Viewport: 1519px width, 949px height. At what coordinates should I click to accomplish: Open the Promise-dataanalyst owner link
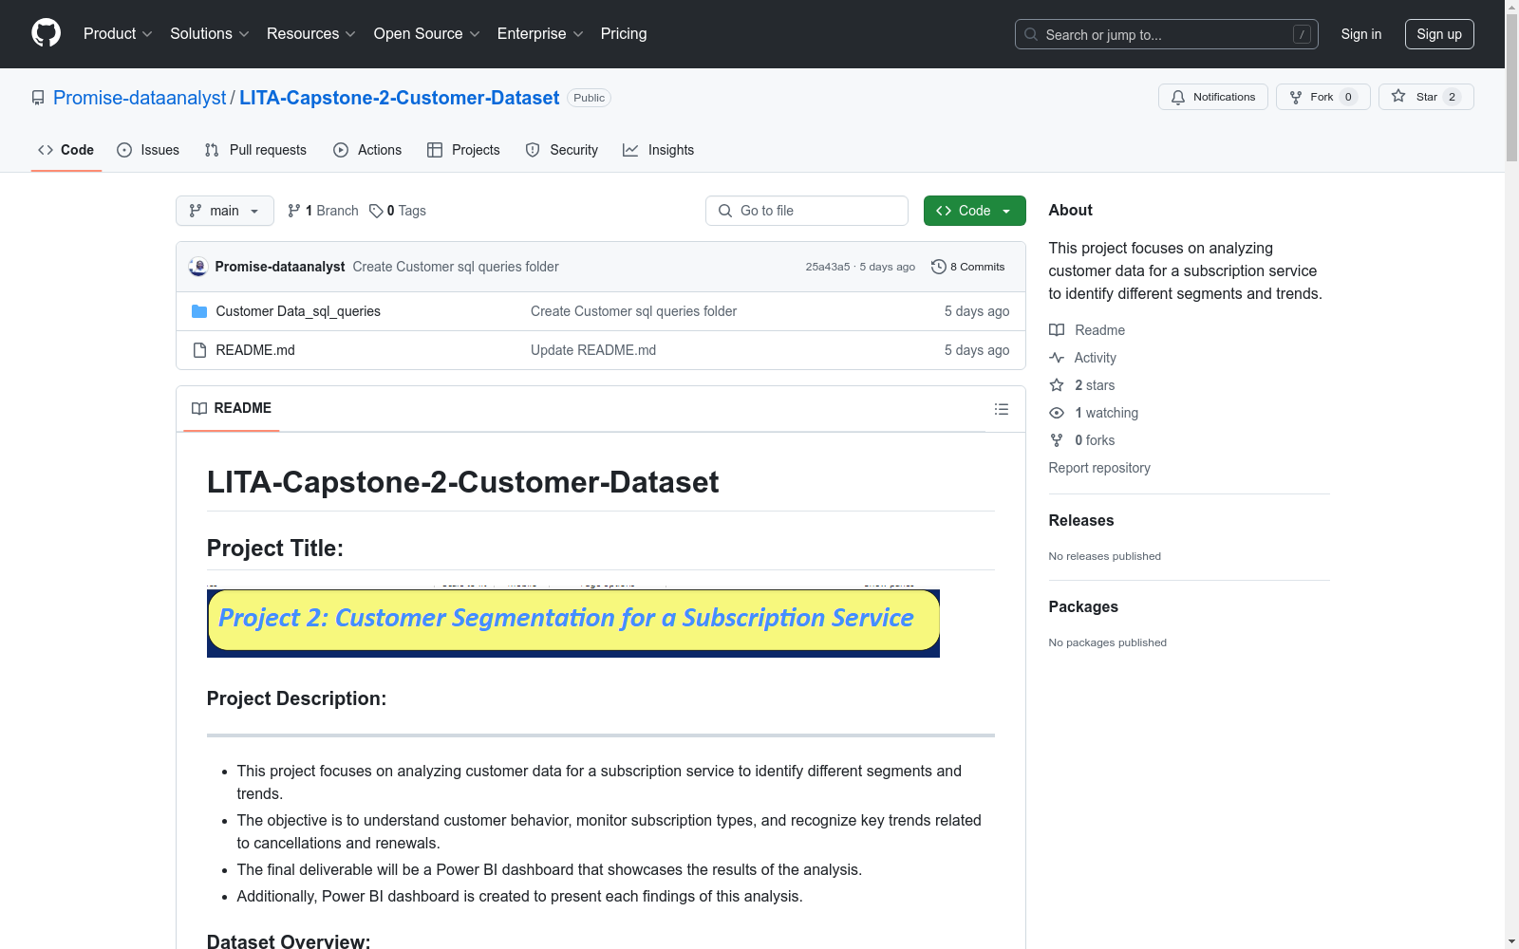[140, 98]
